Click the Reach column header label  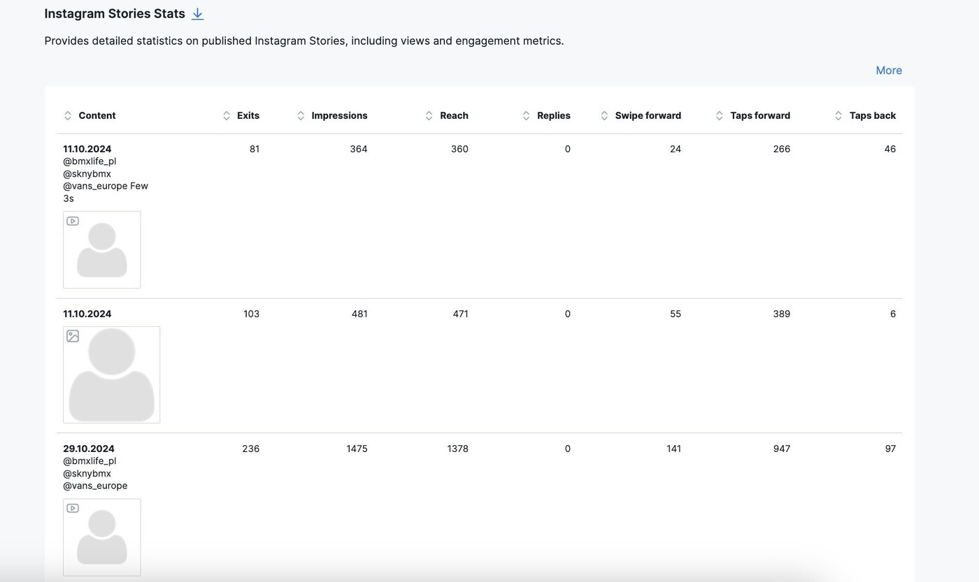pyautogui.click(x=454, y=116)
